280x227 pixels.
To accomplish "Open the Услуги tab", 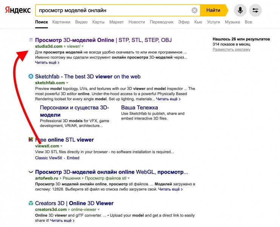I will [213, 22].
